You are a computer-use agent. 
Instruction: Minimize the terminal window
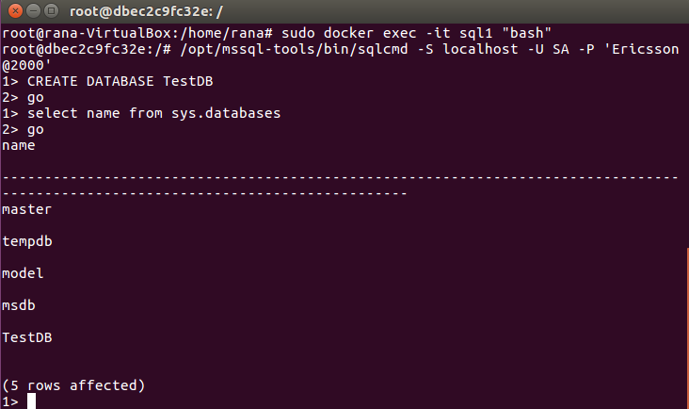[33, 10]
